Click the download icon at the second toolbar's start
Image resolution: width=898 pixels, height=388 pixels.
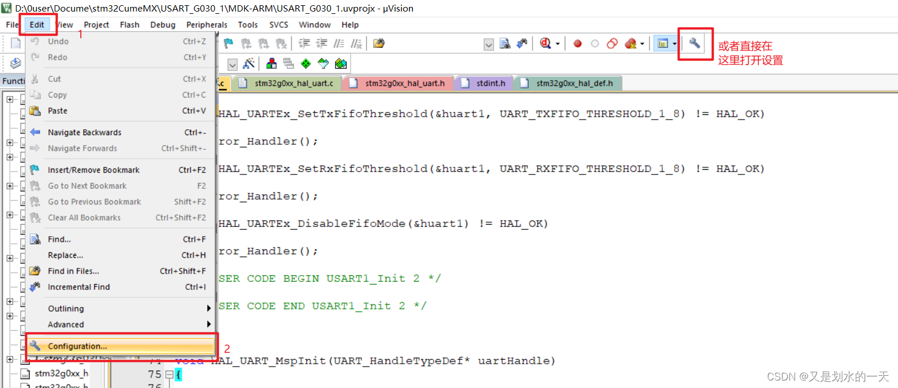(x=16, y=63)
